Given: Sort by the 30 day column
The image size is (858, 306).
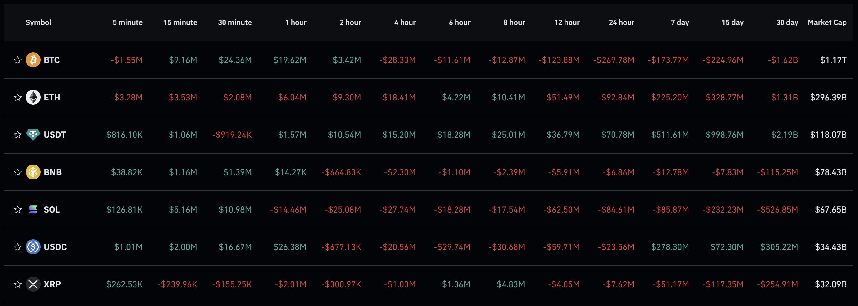Looking at the screenshot, I should [787, 23].
